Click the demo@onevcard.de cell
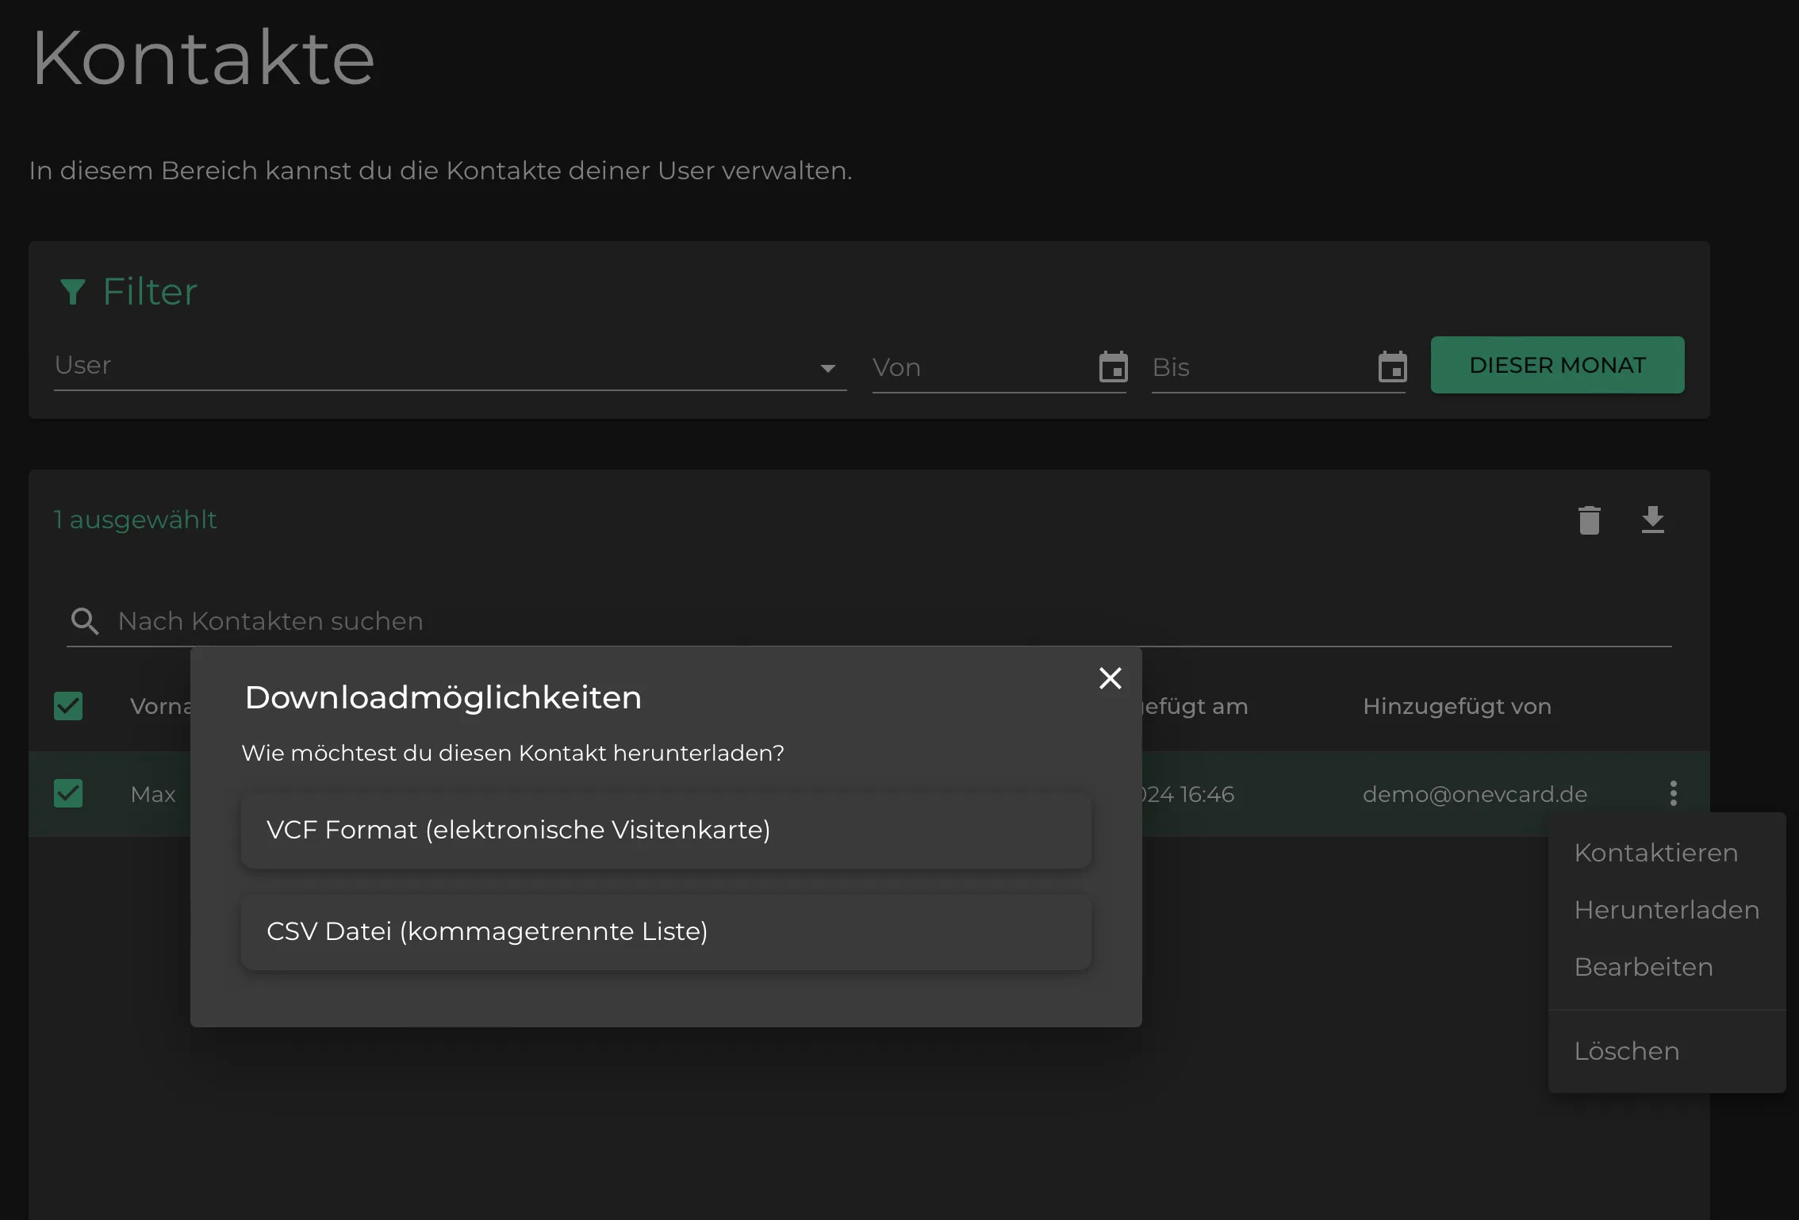 1475,794
